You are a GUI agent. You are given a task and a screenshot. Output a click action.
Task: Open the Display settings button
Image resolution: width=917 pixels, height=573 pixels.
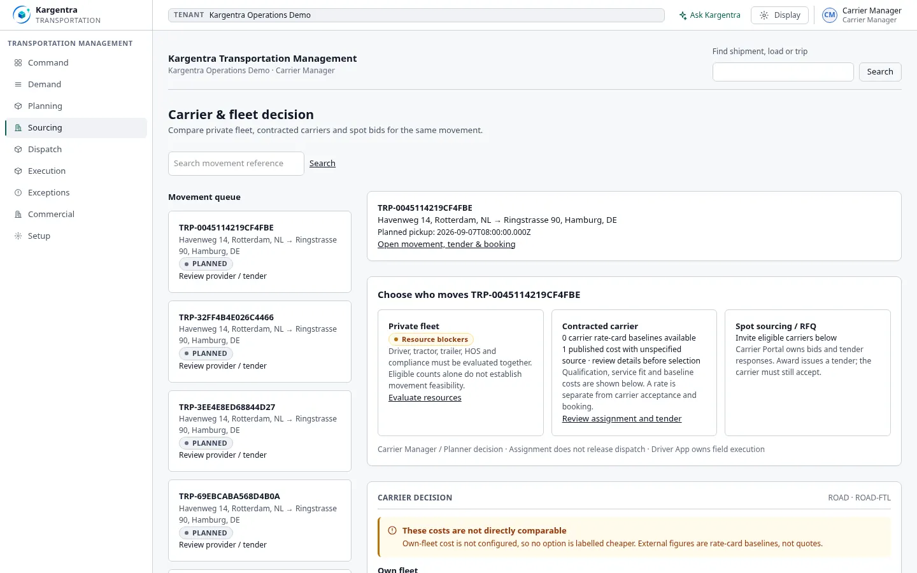click(x=779, y=15)
